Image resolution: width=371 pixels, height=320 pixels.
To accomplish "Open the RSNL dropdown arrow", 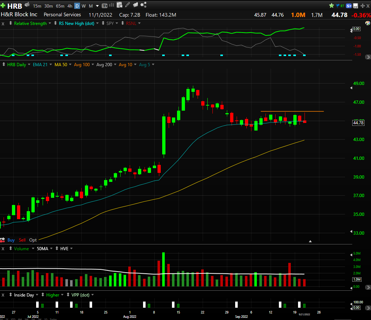I will click(x=139, y=24).
